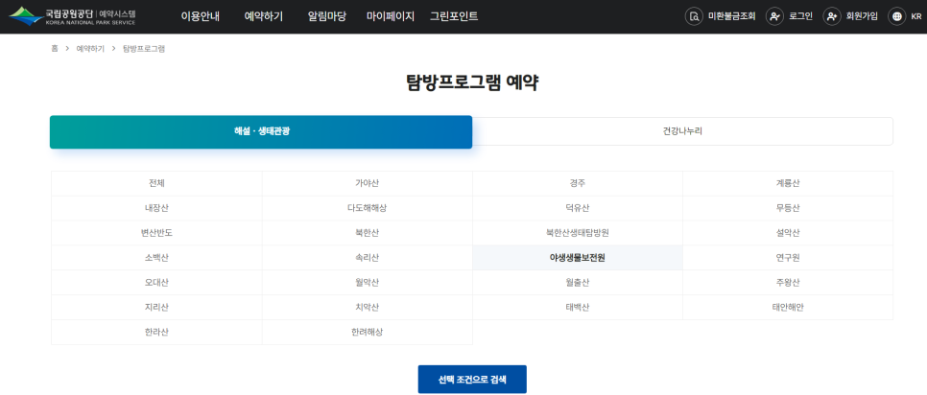
Task: Select the 치악산 park option
Action: point(368,308)
